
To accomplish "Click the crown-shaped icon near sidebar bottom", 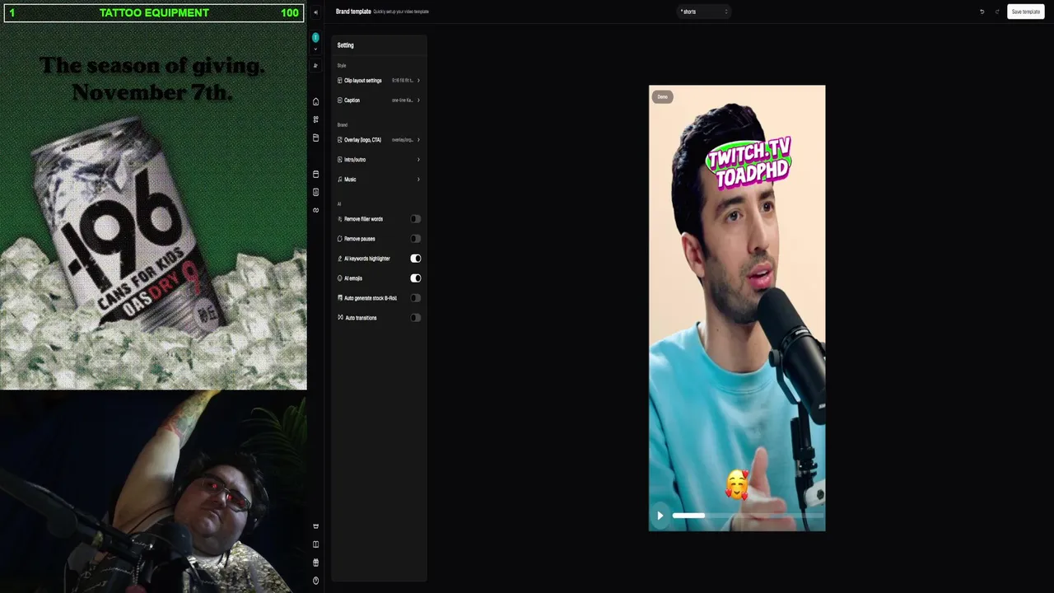I will tap(315, 526).
